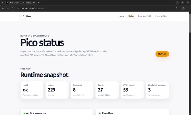Reload the page with the refresh icon
This screenshot has height=115, width=191.
point(13,8)
